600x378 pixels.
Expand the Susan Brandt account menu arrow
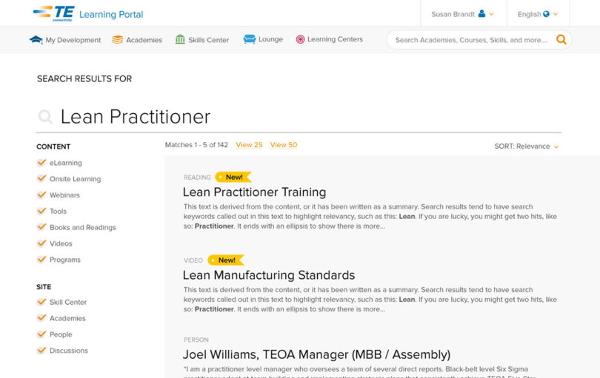coord(492,14)
